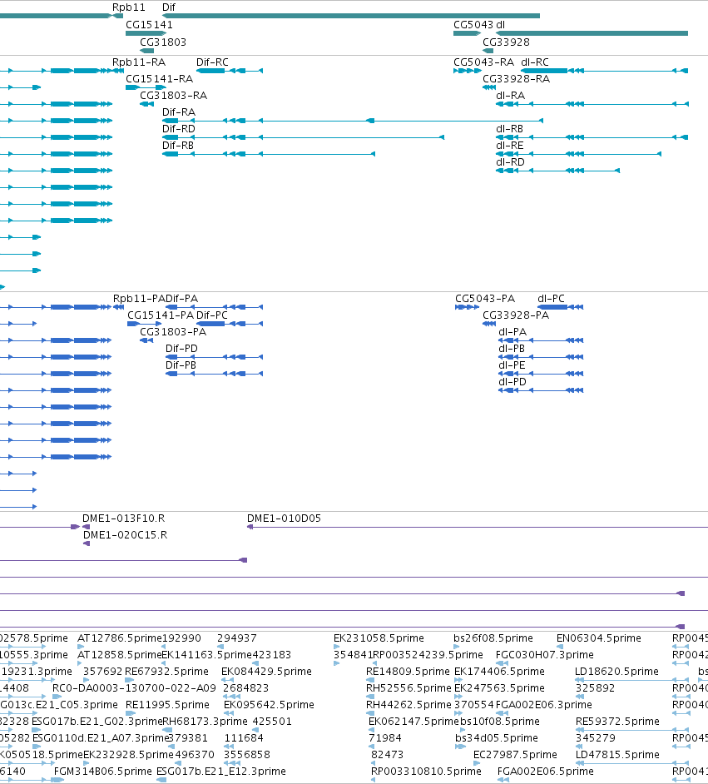708x784 pixels.
Task: Select the dl-PD protein label
Action: (x=512, y=381)
